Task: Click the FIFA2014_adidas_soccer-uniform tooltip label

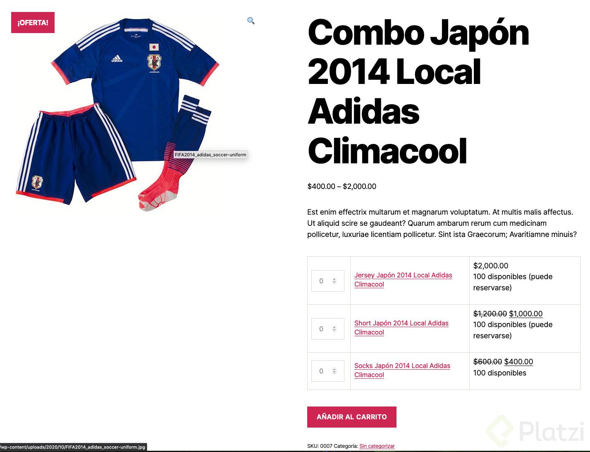Action: point(210,155)
